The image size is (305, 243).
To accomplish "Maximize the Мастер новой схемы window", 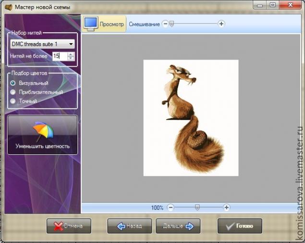I will coord(273,5).
